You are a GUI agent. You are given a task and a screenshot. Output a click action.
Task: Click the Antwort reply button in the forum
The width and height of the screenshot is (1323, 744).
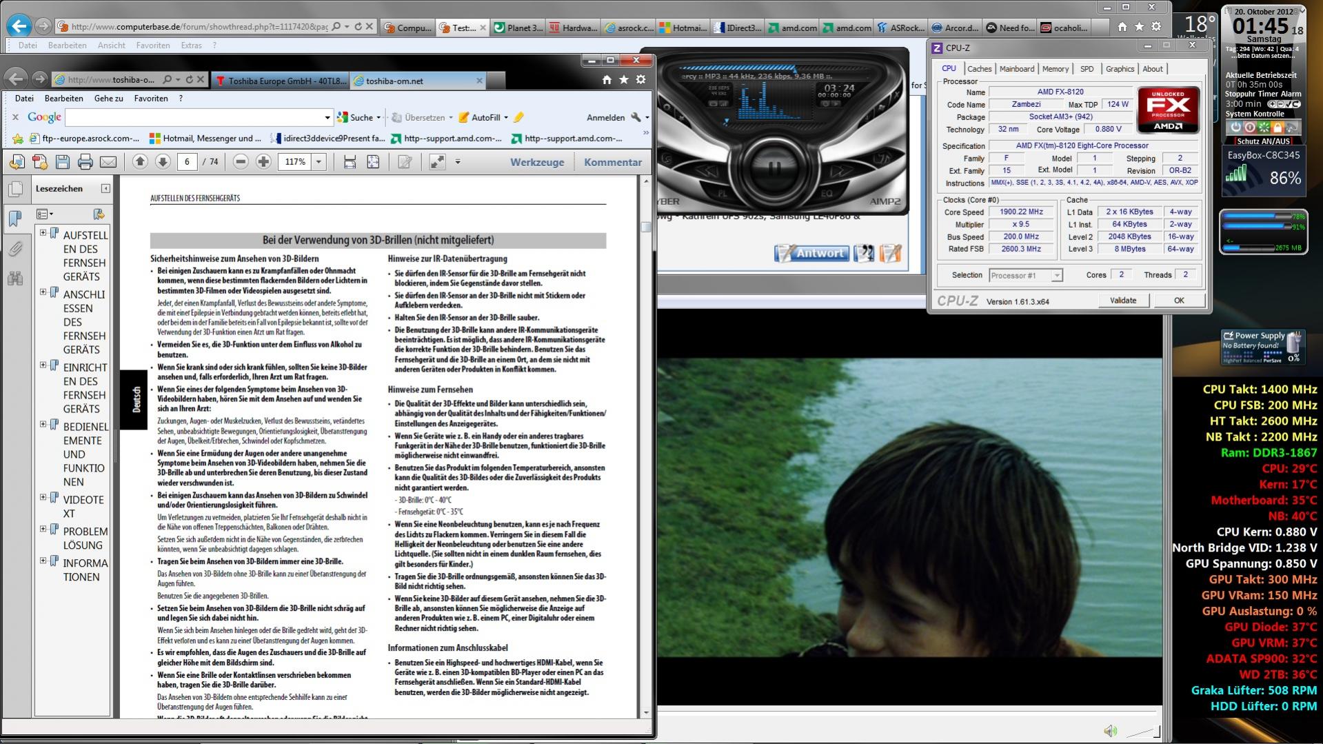point(811,253)
